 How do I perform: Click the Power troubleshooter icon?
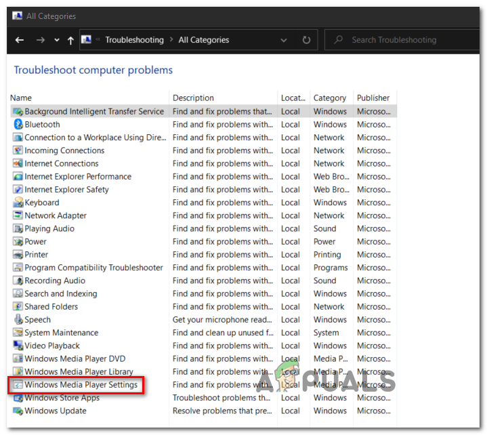[18, 241]
